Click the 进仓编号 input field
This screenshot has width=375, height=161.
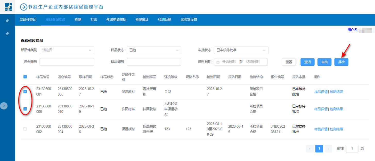(x=67, y=62)
